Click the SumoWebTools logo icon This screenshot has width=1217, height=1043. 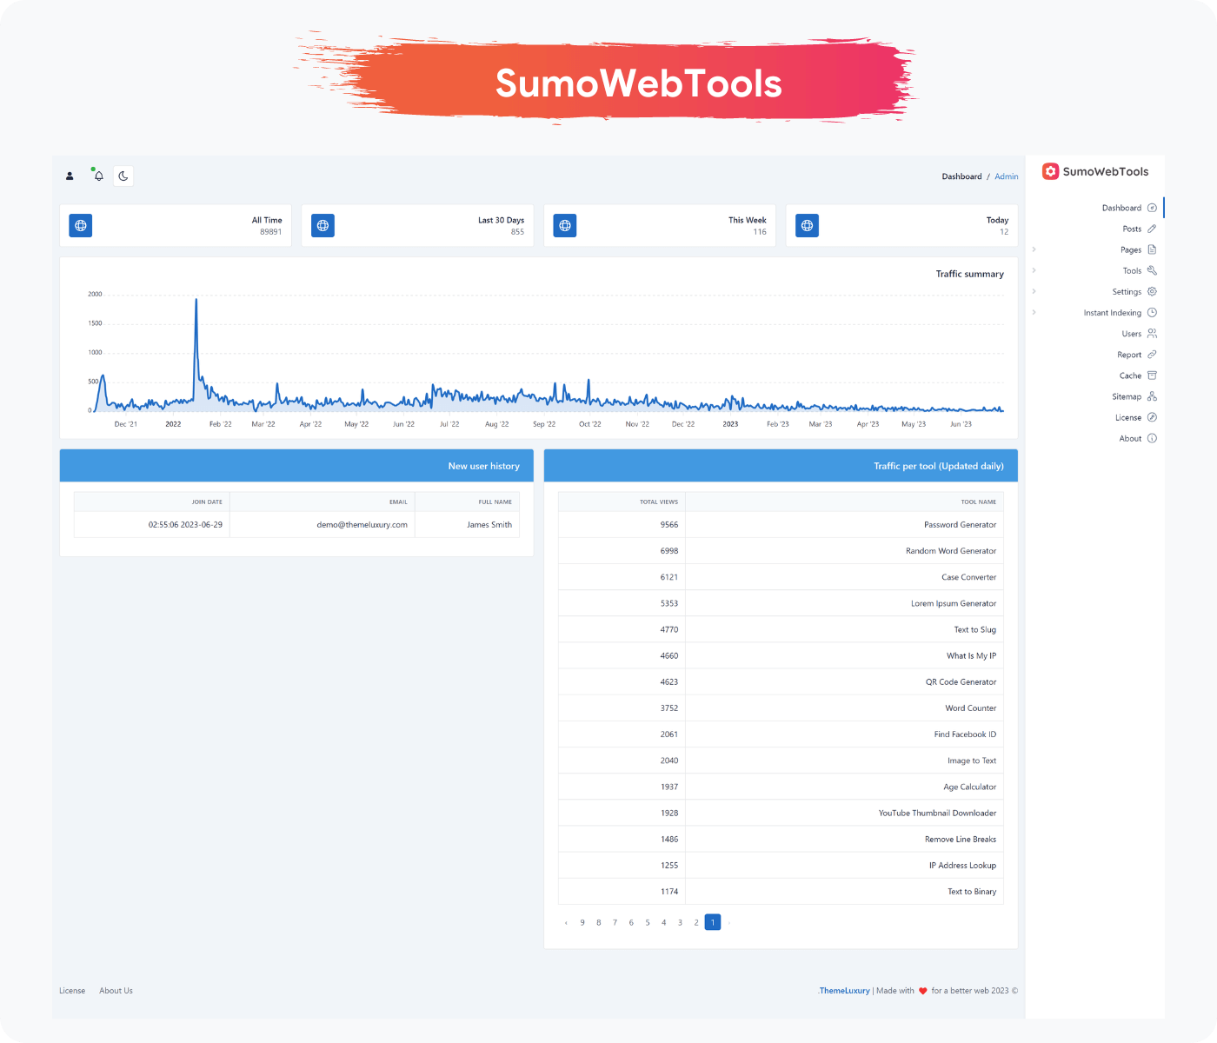point(1050,171)
